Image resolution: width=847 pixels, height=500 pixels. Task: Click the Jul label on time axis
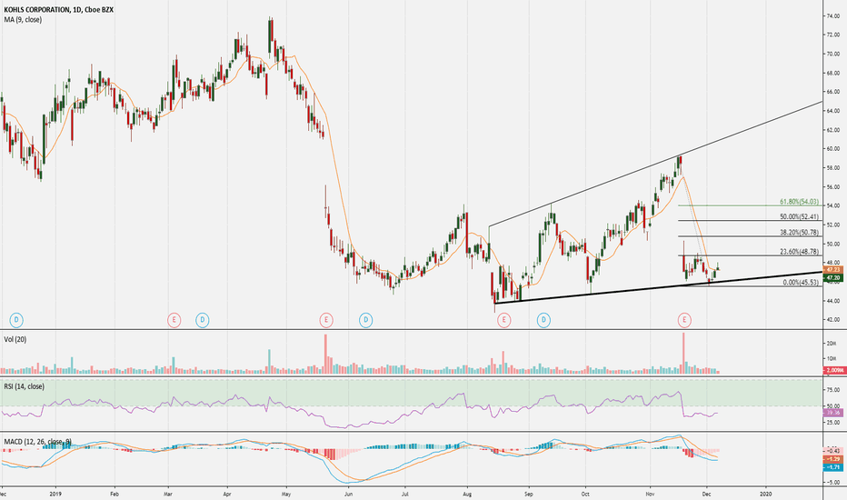point(404,494)
